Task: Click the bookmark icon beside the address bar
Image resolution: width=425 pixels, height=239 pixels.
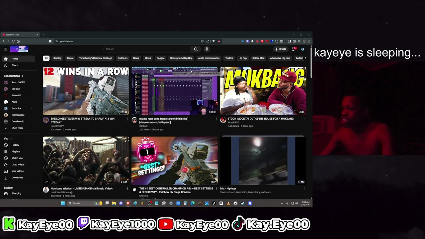Action: (x=50, y=41)
